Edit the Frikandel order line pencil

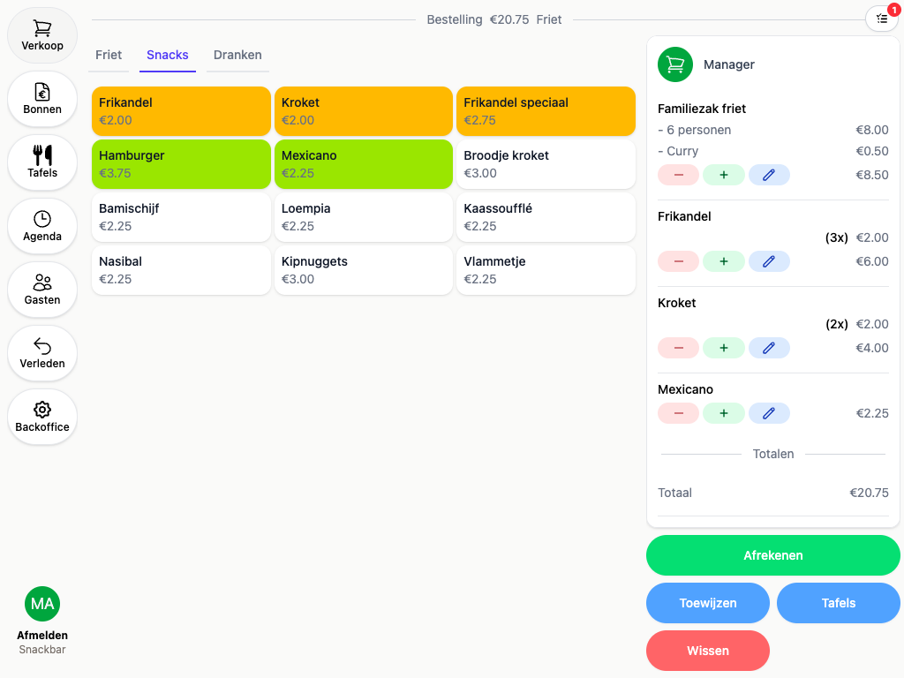[x=769, y=261]
